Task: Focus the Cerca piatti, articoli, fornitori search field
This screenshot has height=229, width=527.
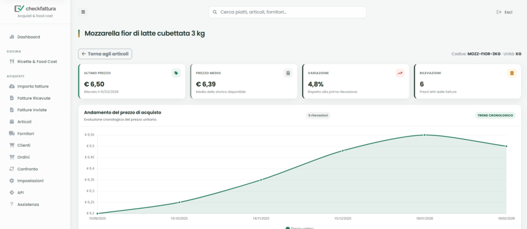Action: coord(287,12)
